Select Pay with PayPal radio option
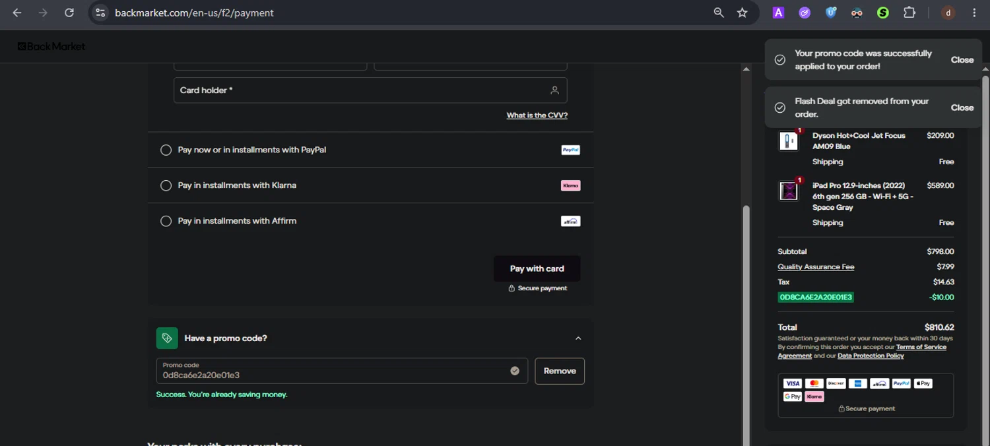The image size is (990, 446). click(166, 150)
